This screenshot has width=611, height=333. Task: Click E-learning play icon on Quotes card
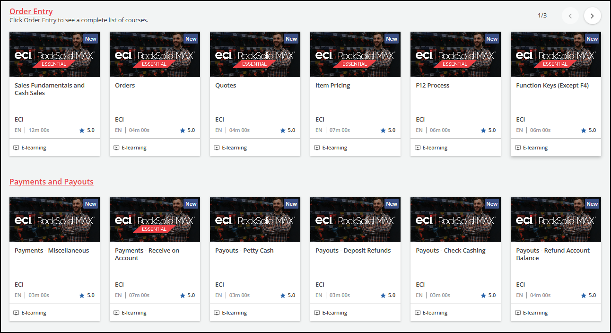217,148
